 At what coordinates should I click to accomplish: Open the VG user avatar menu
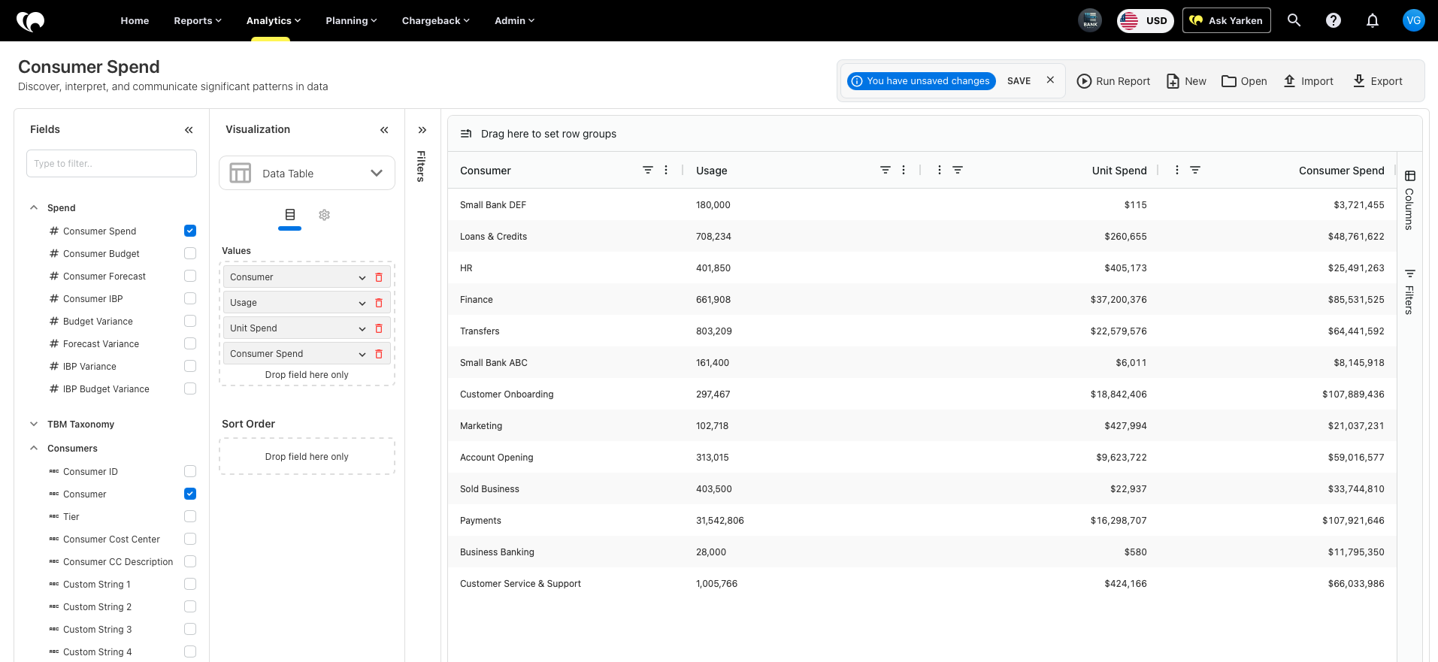click(x=1413, y=20)
